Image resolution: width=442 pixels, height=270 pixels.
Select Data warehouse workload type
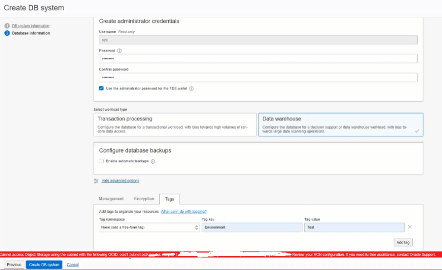(340, 124)
